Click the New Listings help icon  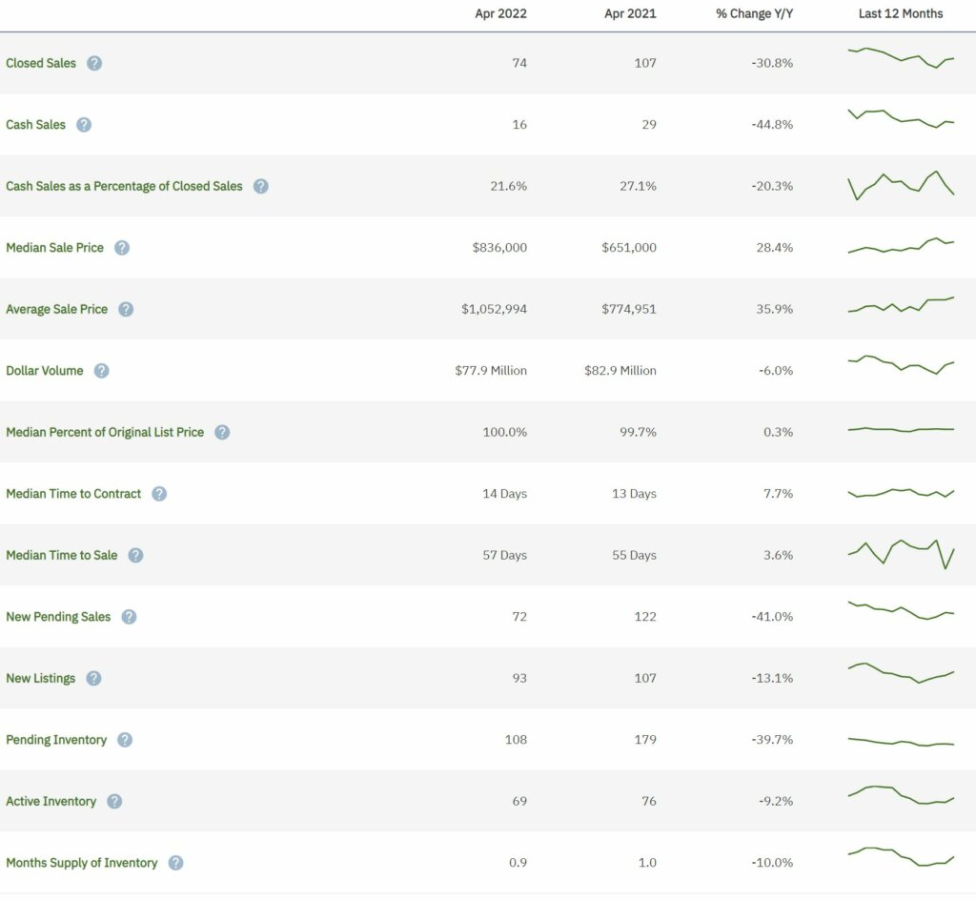93,678
